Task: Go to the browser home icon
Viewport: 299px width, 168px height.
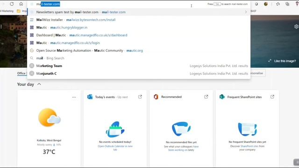Action: pyautogui.click(x=21, y=4)
